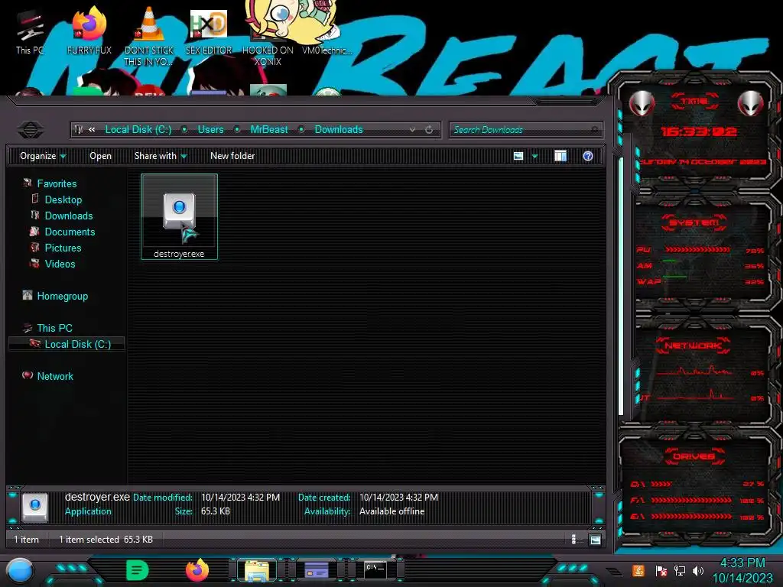The height and width of the screenshot is (587, 783).
Task: Click the Network icon in sidebar
Action: tap(28, 375)
